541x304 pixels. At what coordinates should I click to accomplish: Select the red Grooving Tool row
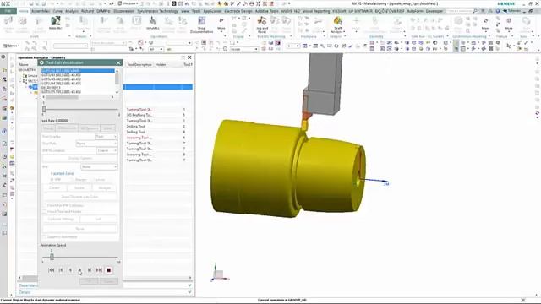[x=158, y=138]
